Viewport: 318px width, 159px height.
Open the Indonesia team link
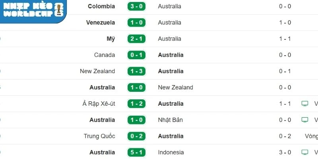pyautogui.click(x=171, y=152)
